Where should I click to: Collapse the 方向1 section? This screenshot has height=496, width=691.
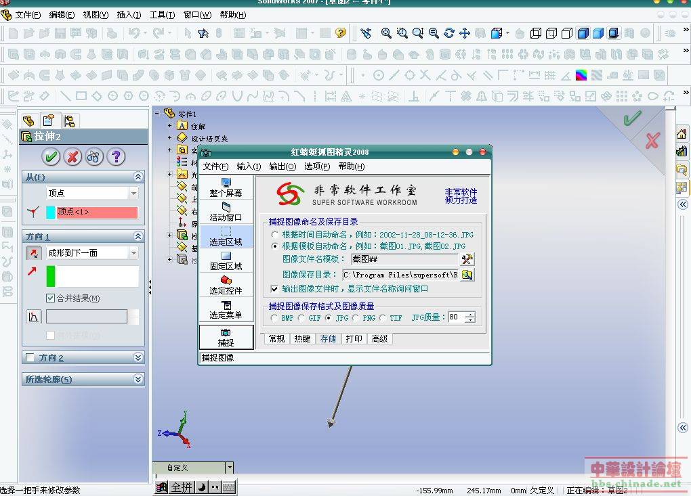click(138, 236)
